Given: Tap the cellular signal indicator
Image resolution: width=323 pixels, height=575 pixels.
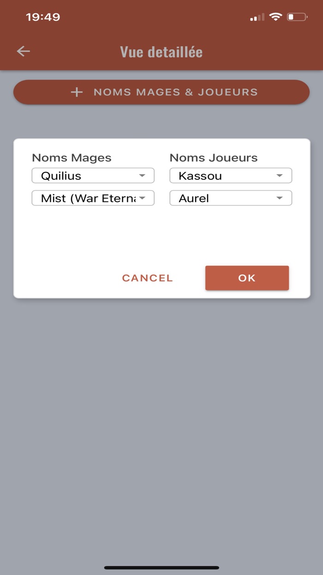Looking at the screenshot, I should pyautogui.click(x=256, y=17).
